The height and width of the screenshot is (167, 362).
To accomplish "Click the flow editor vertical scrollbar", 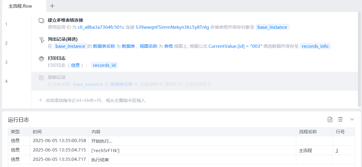I will (359, 59).
